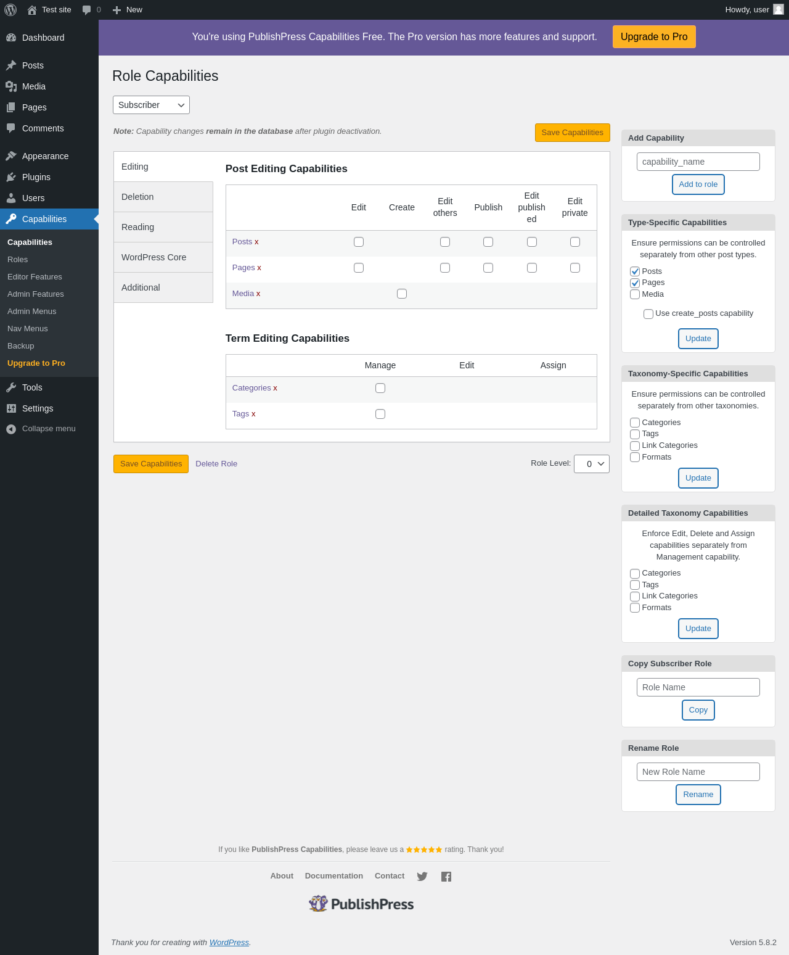Click the user avatar icon

(x=779, y=9)
